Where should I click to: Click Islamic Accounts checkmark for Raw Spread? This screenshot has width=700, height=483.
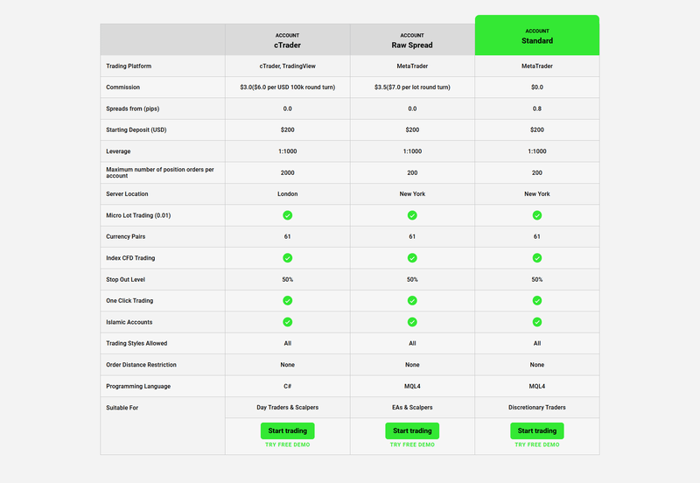[412, 322]
